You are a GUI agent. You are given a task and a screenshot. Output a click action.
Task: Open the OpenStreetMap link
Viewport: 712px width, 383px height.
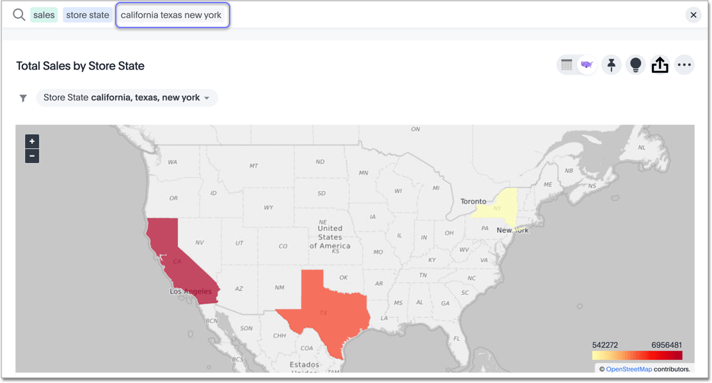[x=629, y=369]
